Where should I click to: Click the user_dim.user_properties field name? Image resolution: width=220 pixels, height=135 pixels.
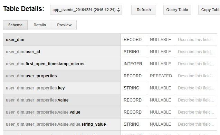click(x=31, y=76)
